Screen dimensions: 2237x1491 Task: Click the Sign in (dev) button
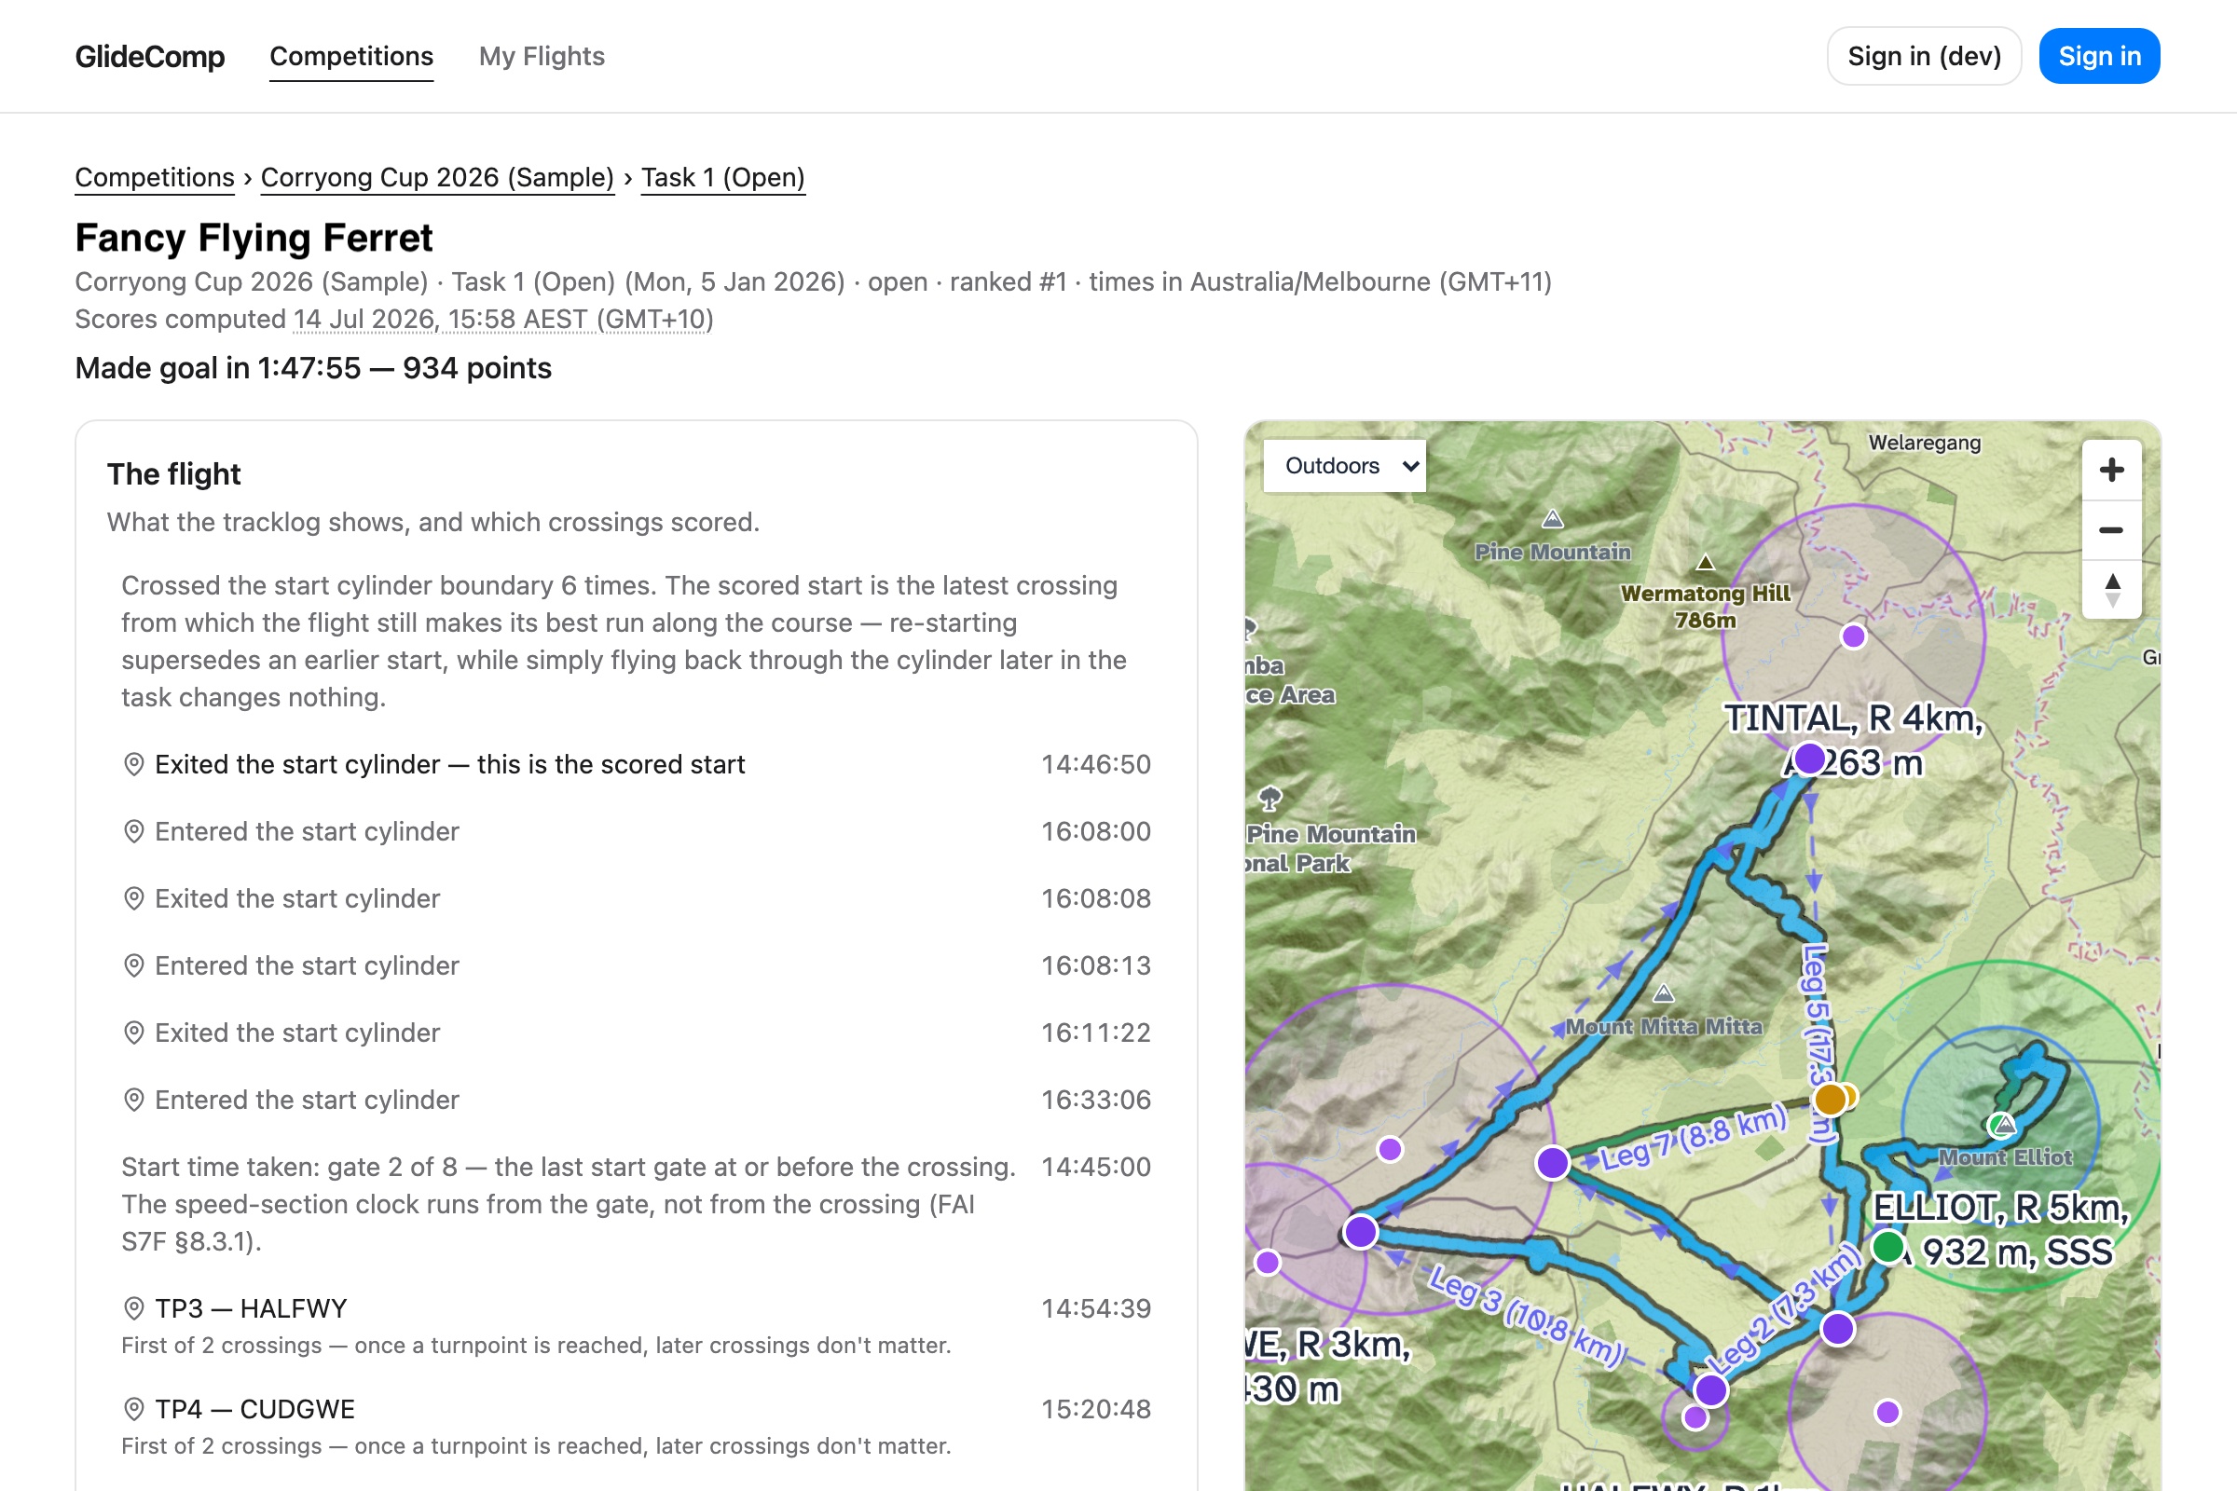[x=1924, y=56]
